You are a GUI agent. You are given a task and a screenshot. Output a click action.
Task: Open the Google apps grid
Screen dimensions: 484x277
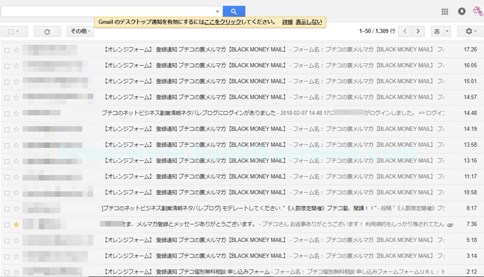tap(445, 12)
